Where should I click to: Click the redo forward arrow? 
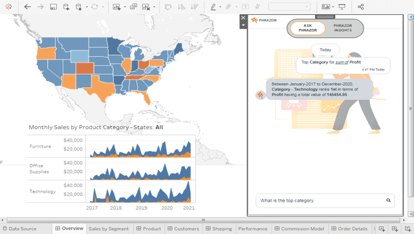pyautogui.click(x=40, y=7)
